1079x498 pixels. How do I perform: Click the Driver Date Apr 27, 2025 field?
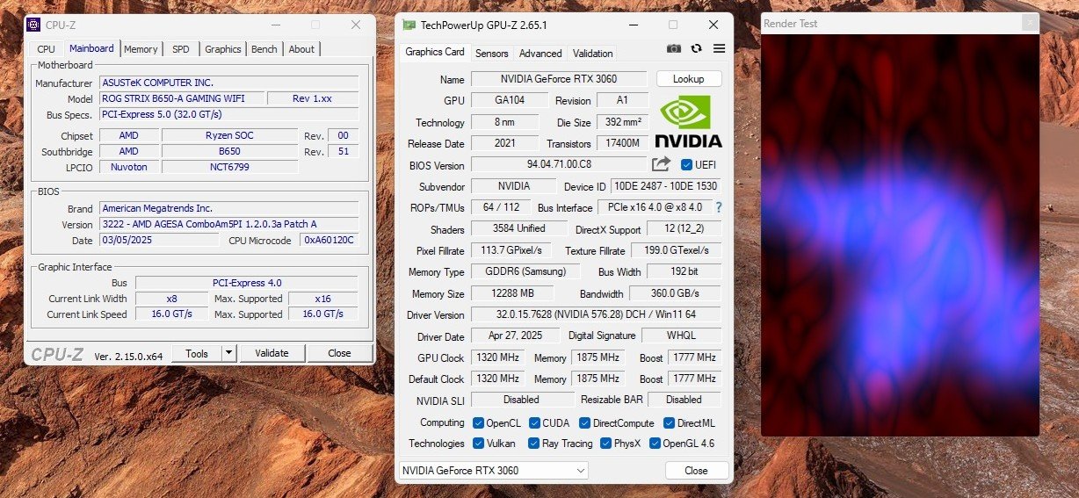click(513, 336)
